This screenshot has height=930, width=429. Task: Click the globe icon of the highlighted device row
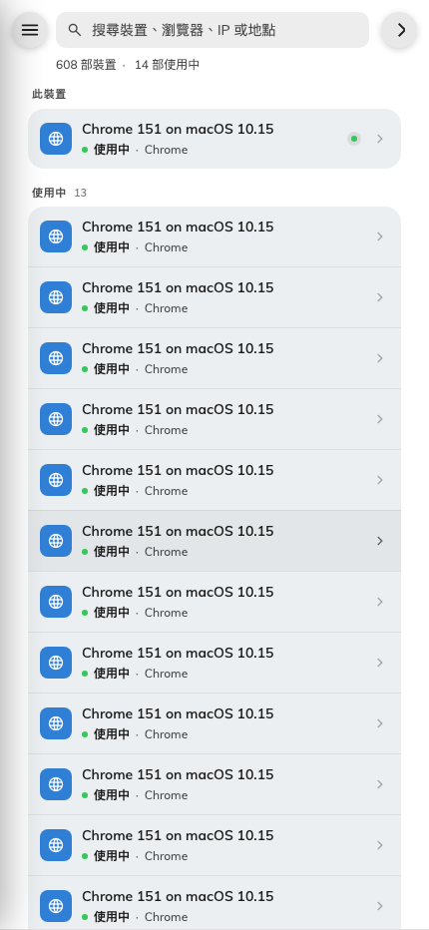point(56,541)
